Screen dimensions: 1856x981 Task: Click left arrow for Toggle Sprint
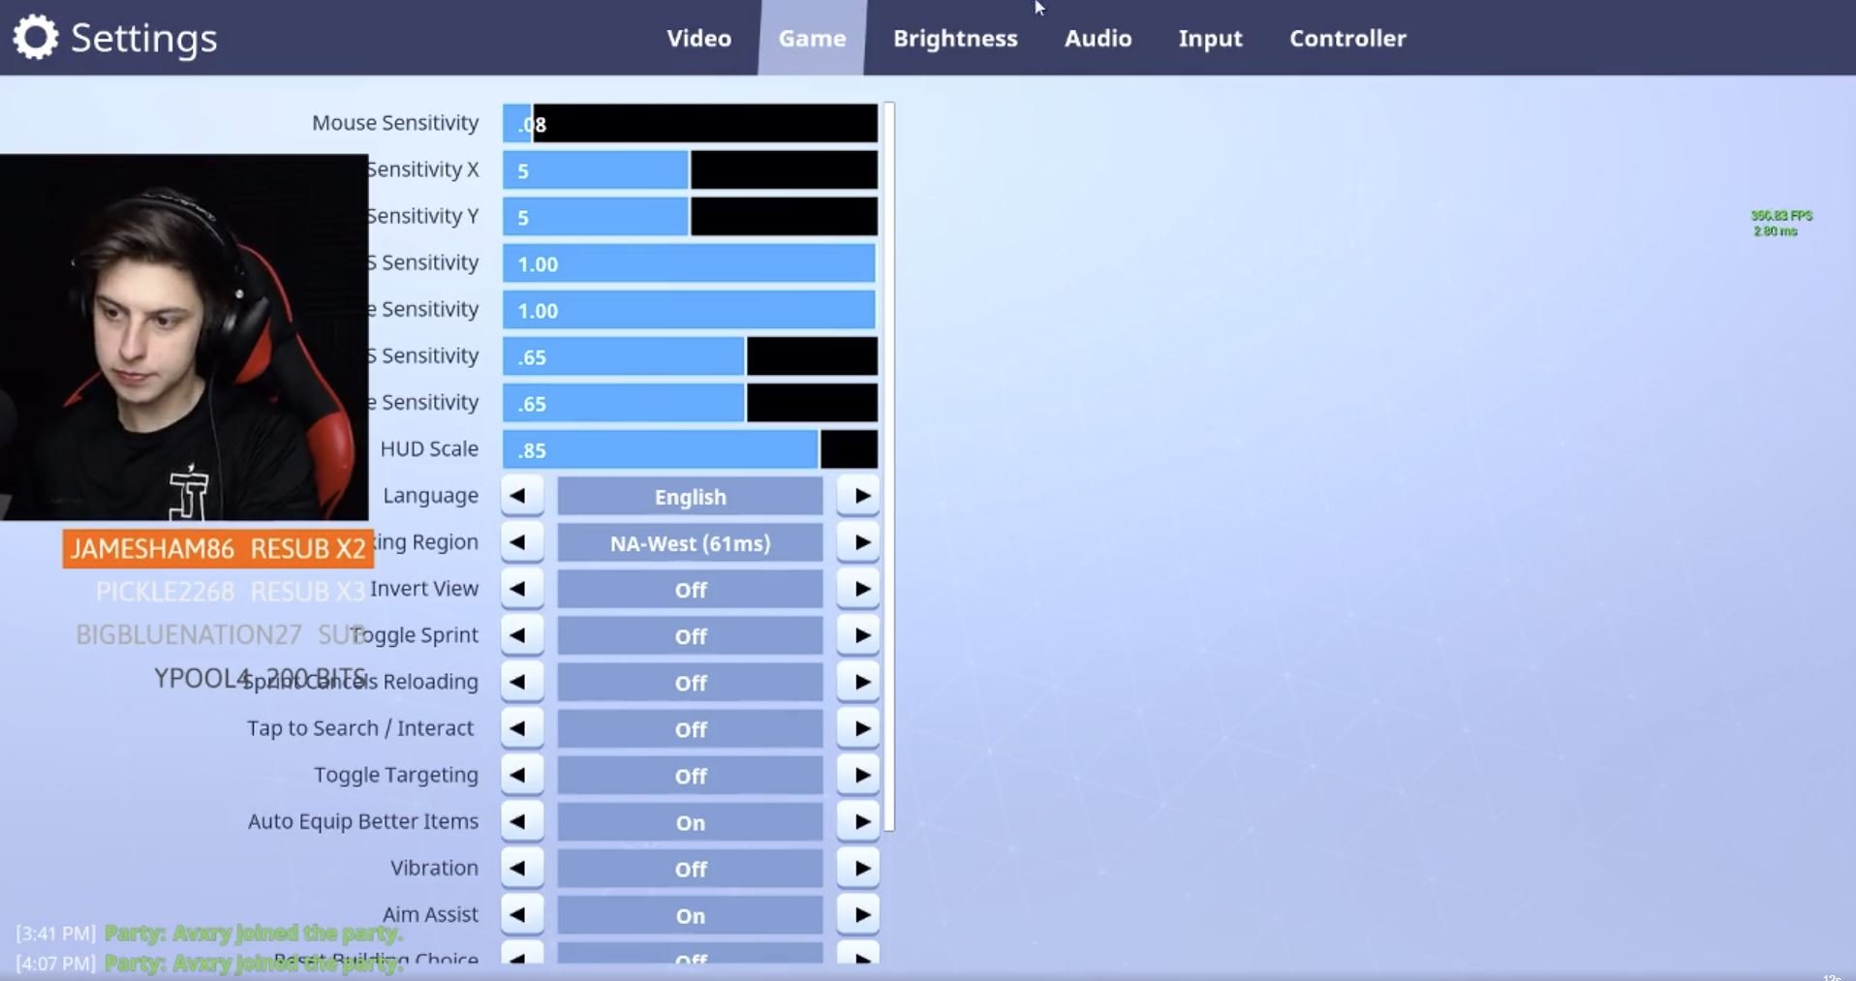click(x=521, y=635)
